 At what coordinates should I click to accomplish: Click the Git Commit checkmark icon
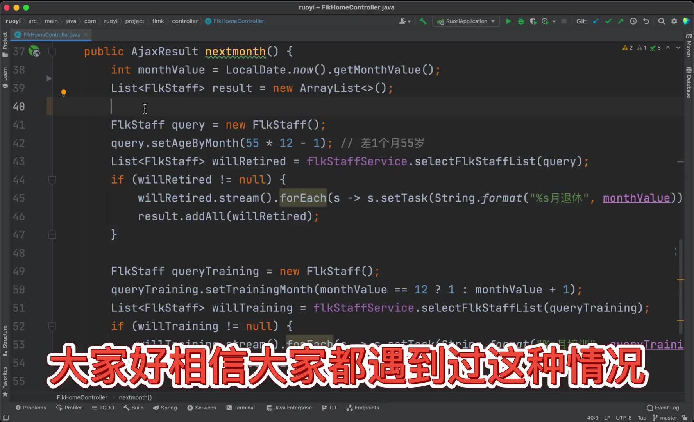tap(608, 21)
